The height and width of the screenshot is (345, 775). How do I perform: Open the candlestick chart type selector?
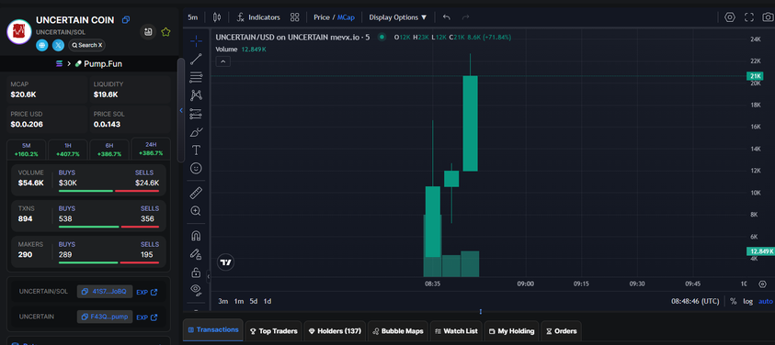216,17
